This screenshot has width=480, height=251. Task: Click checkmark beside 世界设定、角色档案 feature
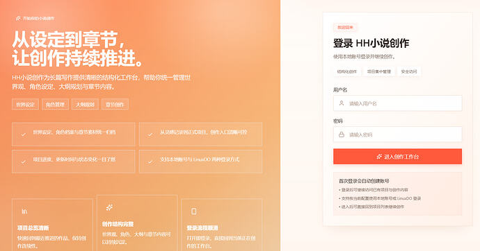coord(23,135)
